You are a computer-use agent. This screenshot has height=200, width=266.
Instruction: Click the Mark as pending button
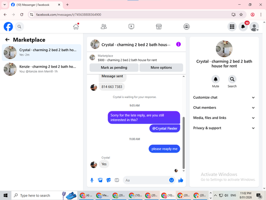114,68
